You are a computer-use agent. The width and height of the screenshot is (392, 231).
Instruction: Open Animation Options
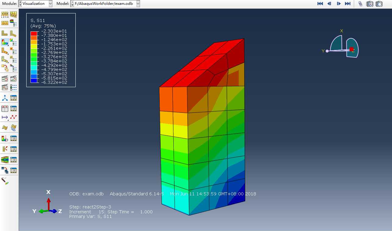13,87
